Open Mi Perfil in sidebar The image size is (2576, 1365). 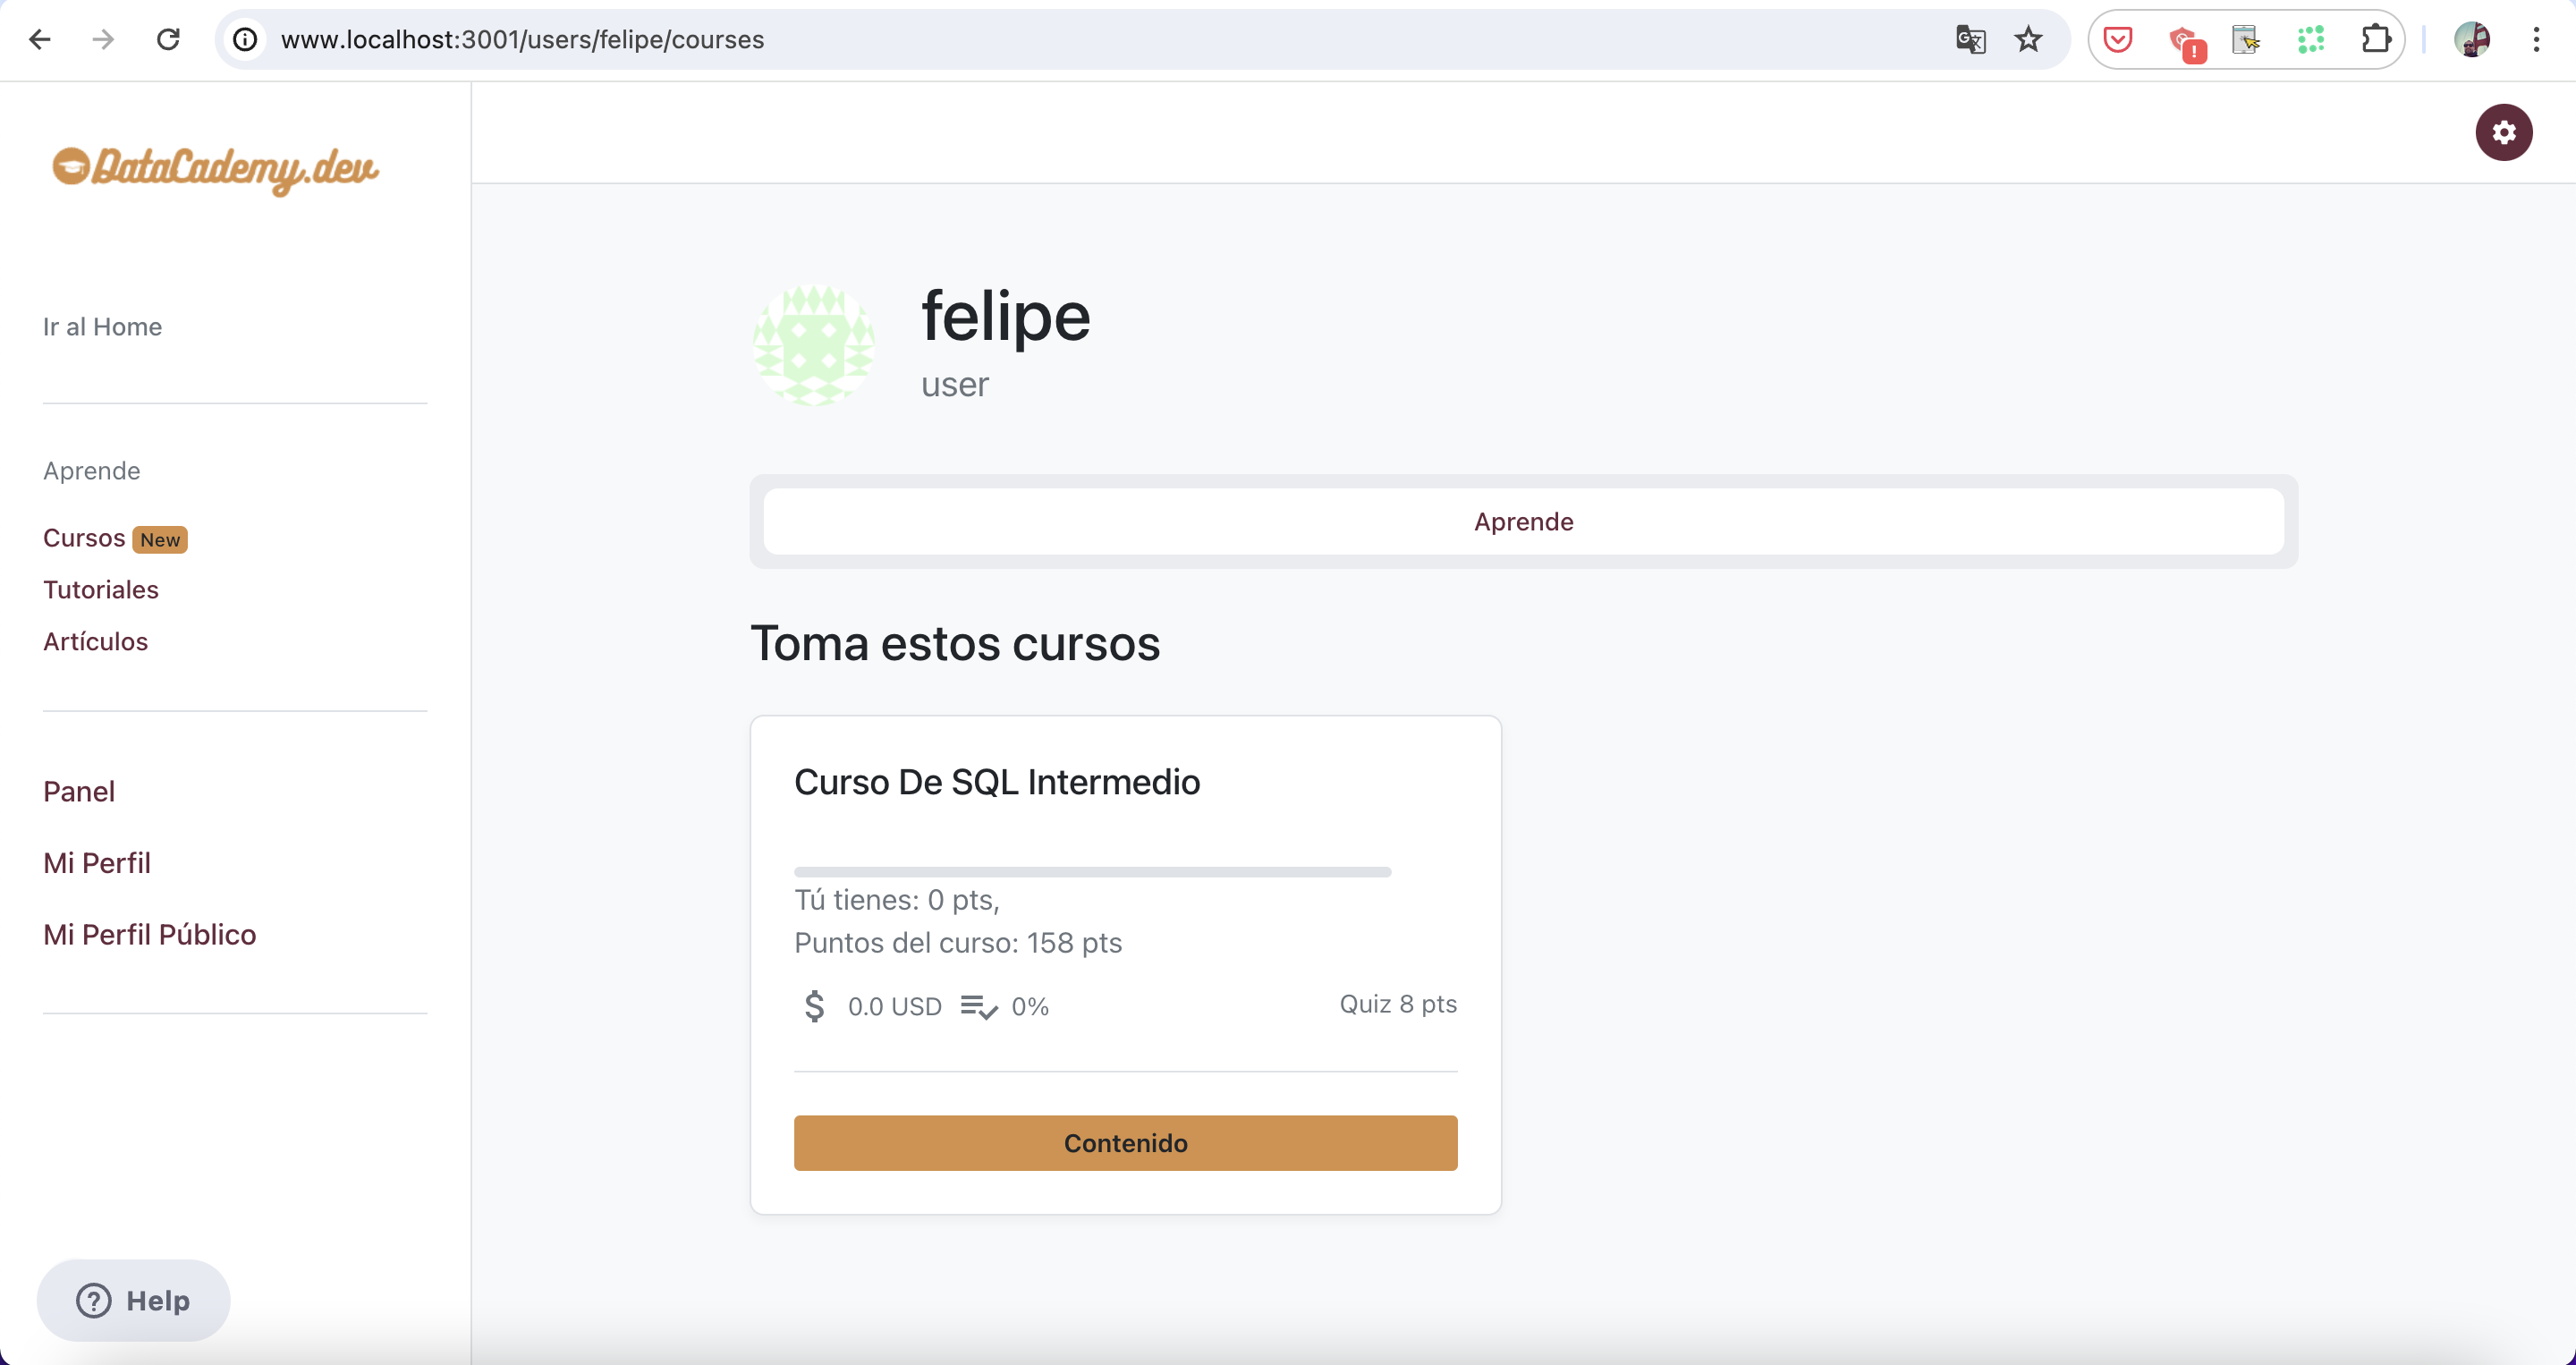[x=97, y=862]
